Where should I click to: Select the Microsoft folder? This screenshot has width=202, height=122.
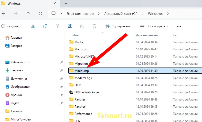pyautogui.click(x=81, y=49)
